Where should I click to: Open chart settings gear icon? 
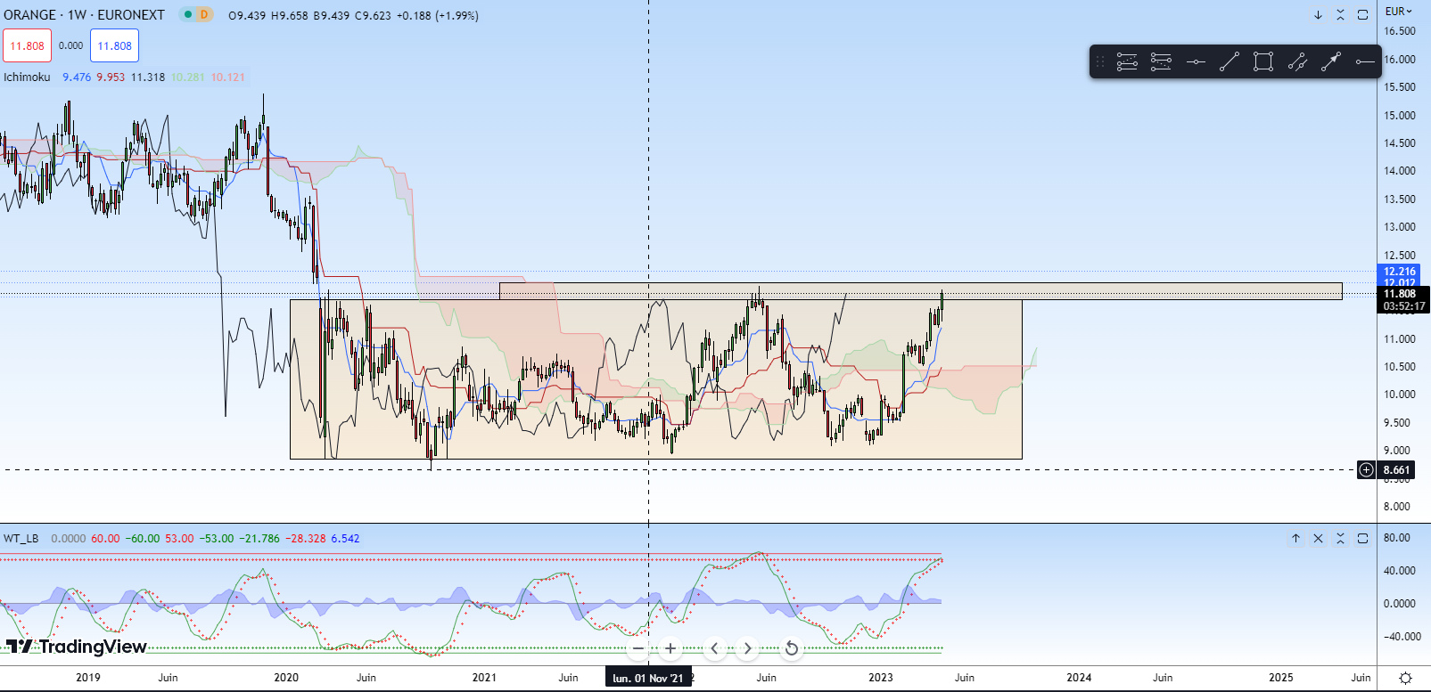pos(1405,678)
